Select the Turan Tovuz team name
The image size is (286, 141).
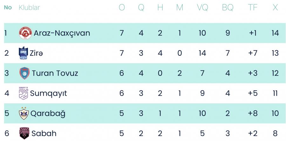click(55, 73)
